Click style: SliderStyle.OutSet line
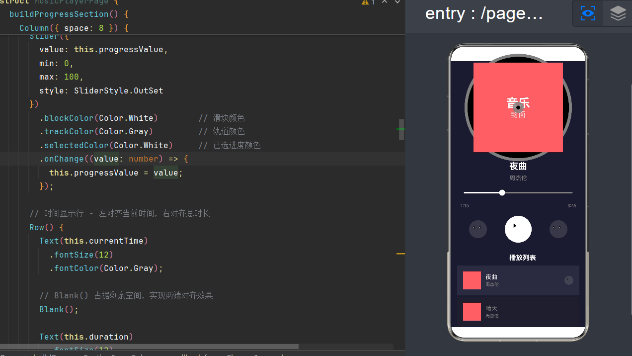Viewport: 632px width, 356px height. (101, 91)
